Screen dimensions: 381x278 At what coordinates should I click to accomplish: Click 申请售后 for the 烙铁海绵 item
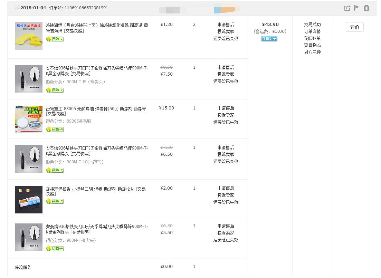[226, 25]
